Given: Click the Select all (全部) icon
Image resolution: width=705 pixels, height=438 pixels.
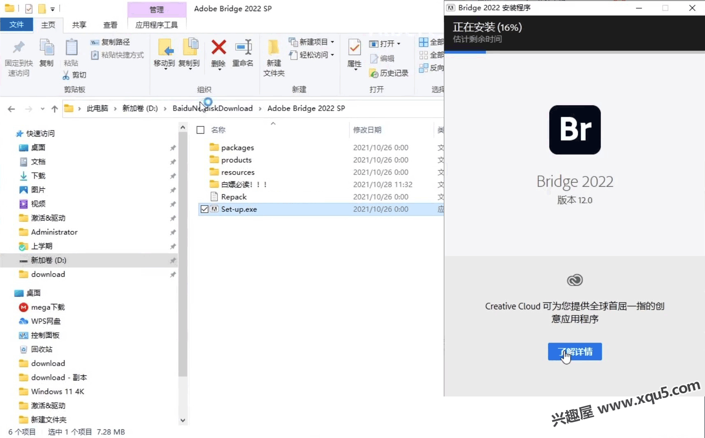Looking at the screenshot, I should 423,42.
